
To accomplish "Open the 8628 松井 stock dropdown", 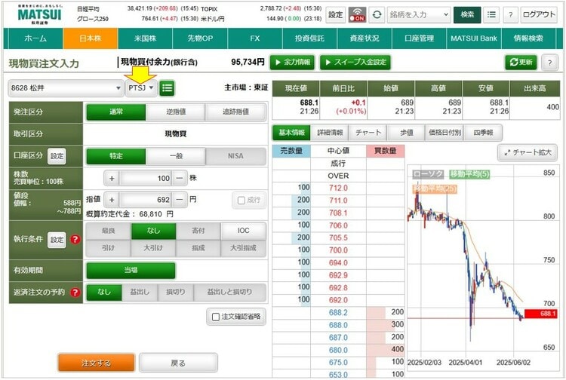I will [x=66, y=88].
